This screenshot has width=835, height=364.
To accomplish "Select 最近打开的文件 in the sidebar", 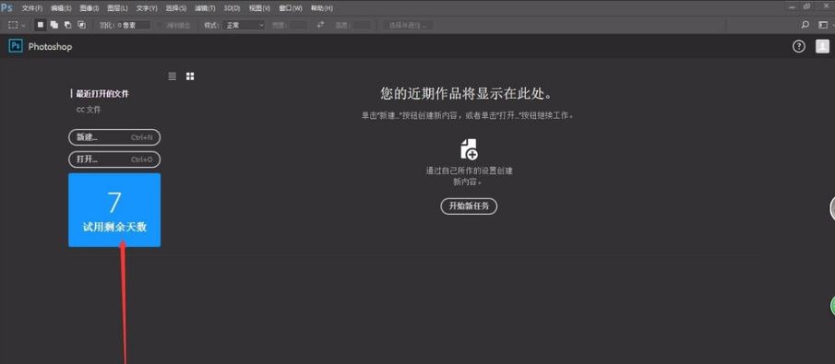I will 102,94.
